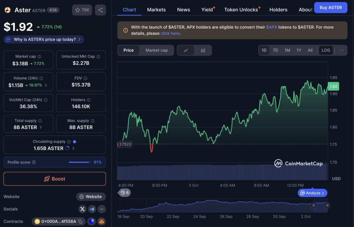Click the Aster coin logo icon

tap(8, 10)
